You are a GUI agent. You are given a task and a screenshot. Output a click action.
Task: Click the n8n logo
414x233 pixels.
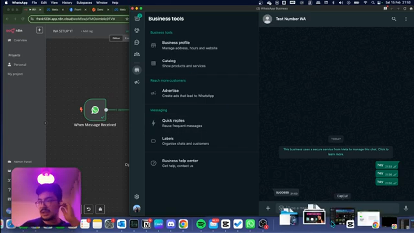point(14,30)
